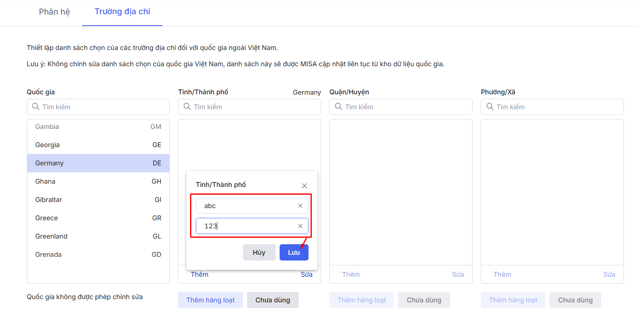Open the Trường địa chỉ tab
This screenshot has width=637, height=330.
pos(123,12)
